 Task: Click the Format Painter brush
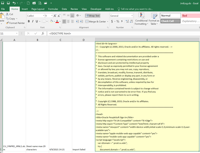pyautogui.click(x=8, y=23)
